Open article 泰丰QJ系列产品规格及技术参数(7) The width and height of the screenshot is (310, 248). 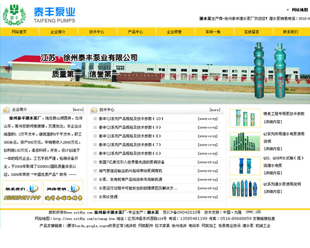[130, 145]
